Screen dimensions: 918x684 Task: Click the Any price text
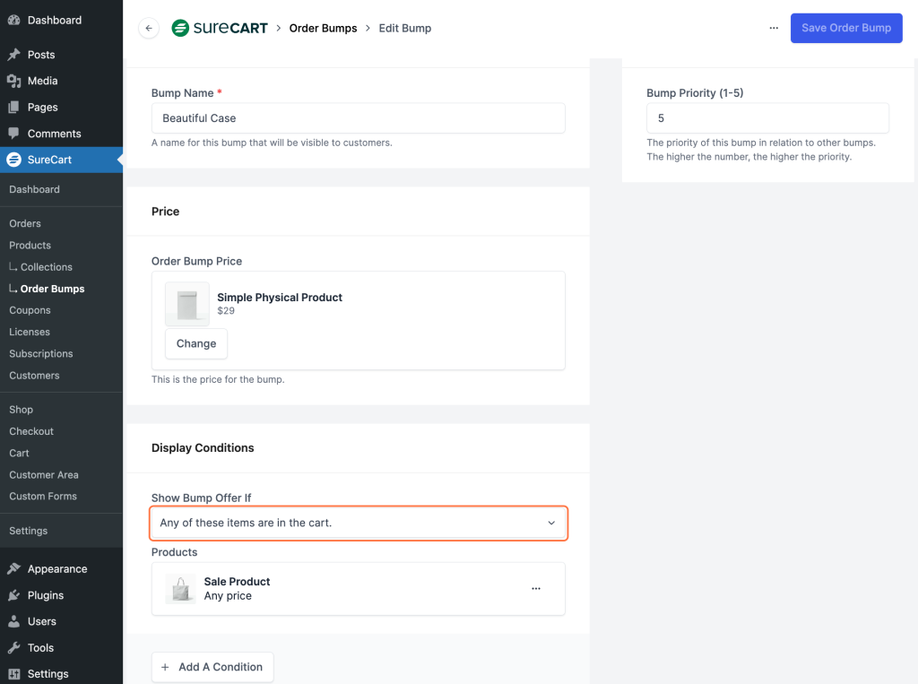228,596
